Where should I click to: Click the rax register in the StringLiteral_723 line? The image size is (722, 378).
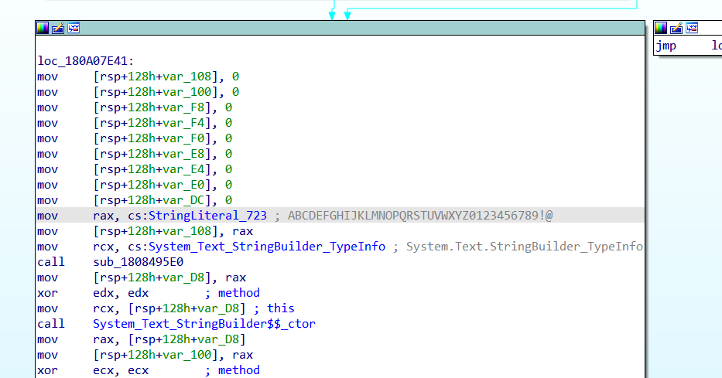point(103,216)
